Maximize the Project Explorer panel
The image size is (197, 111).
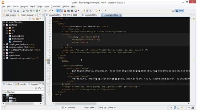43,15
